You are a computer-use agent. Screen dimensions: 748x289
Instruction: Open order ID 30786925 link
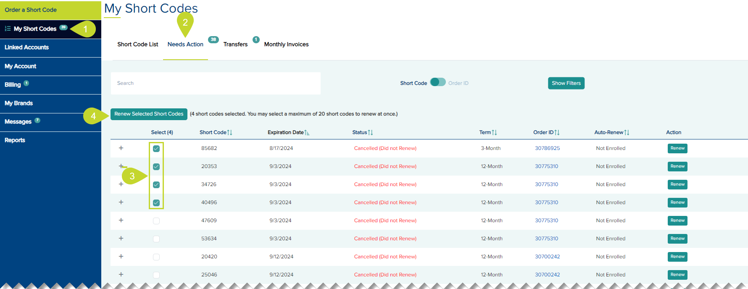(x=547, y=148)
